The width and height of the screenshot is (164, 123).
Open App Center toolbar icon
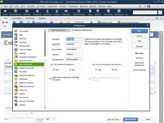[x=108, y=12]
